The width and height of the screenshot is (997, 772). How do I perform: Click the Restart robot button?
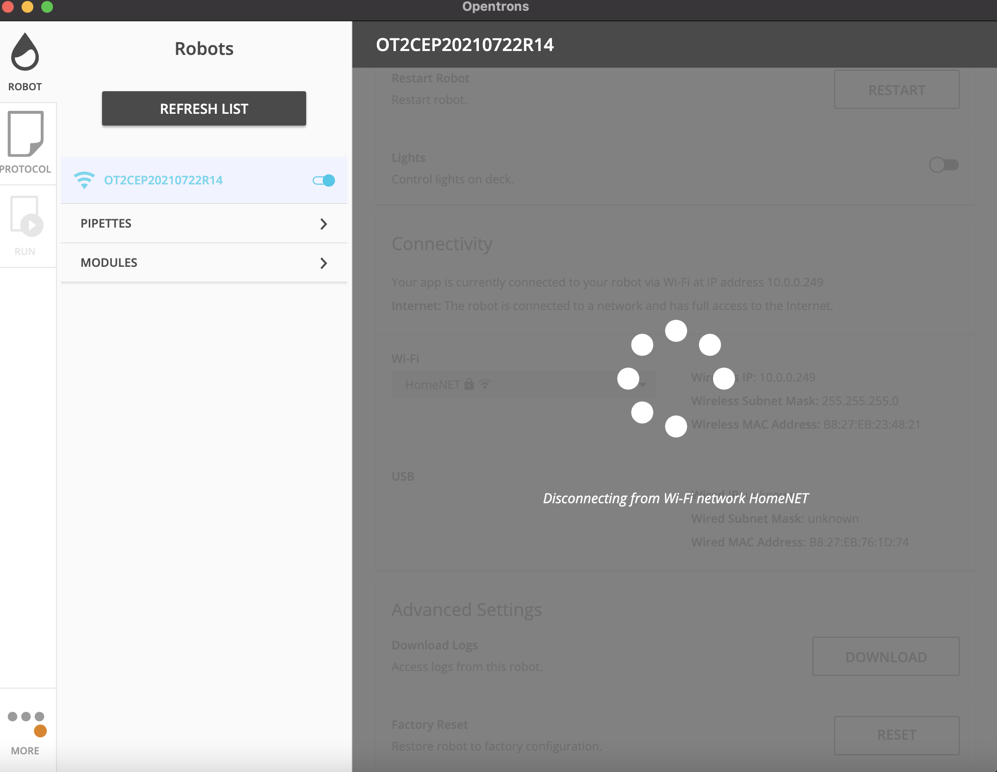(896, 90)
